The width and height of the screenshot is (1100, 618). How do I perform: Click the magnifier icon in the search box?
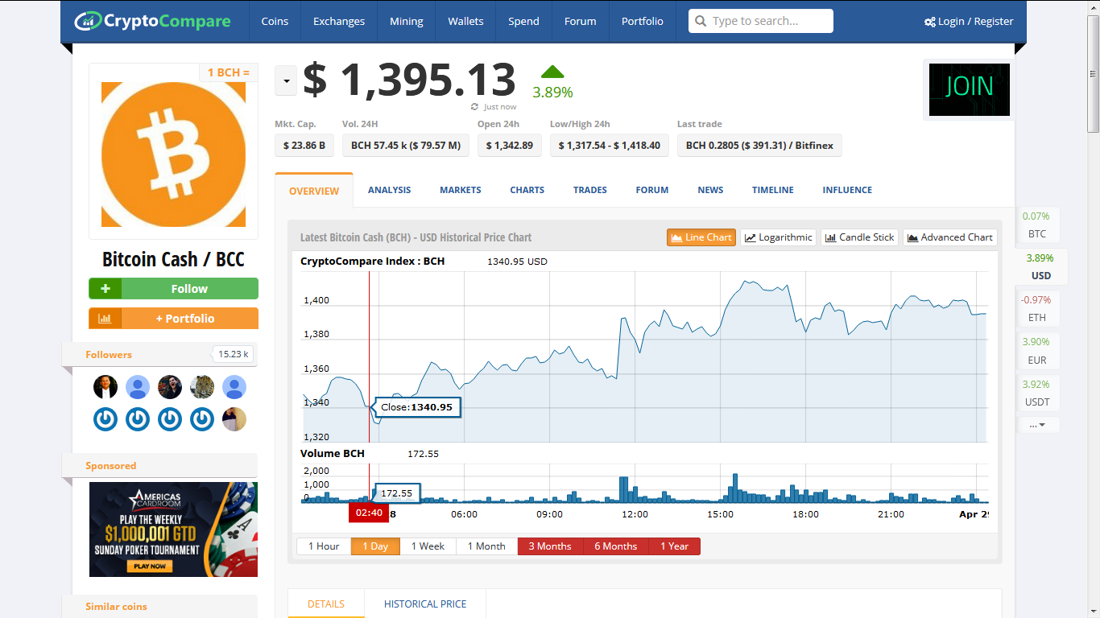point(701,21)
